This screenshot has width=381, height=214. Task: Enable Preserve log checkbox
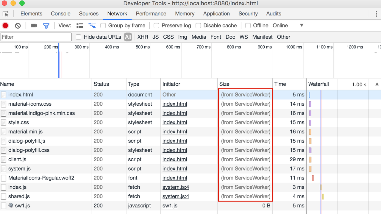(156, 26)
